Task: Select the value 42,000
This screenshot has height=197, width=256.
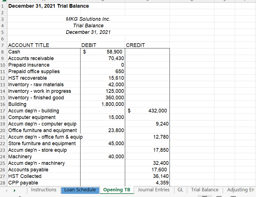Action: (x=103, y=85)
